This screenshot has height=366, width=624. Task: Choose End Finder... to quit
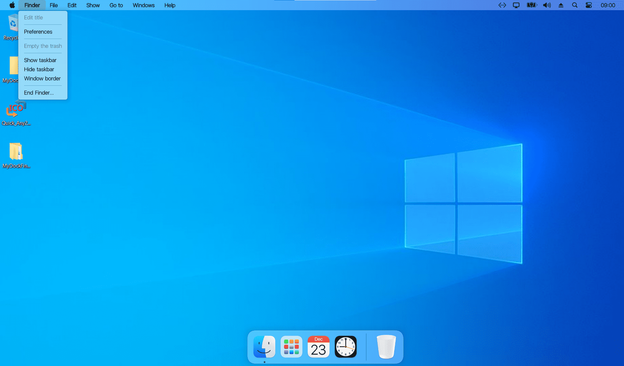39,93
